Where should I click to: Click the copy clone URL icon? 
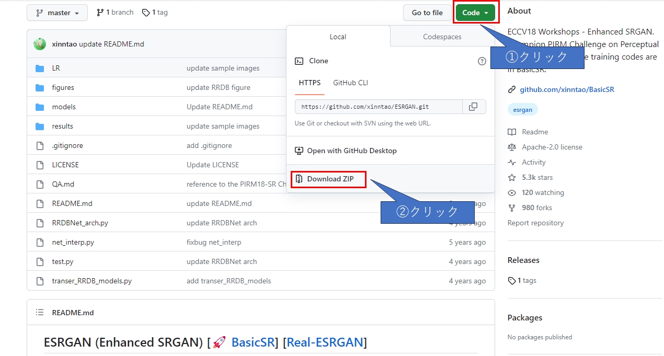click(473, 107)
